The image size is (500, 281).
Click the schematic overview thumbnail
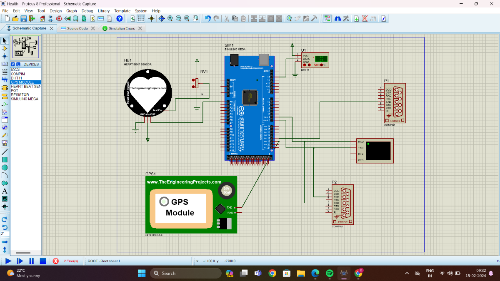25,47
